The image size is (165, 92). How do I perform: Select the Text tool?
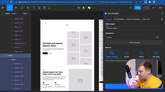coord(34,8)
